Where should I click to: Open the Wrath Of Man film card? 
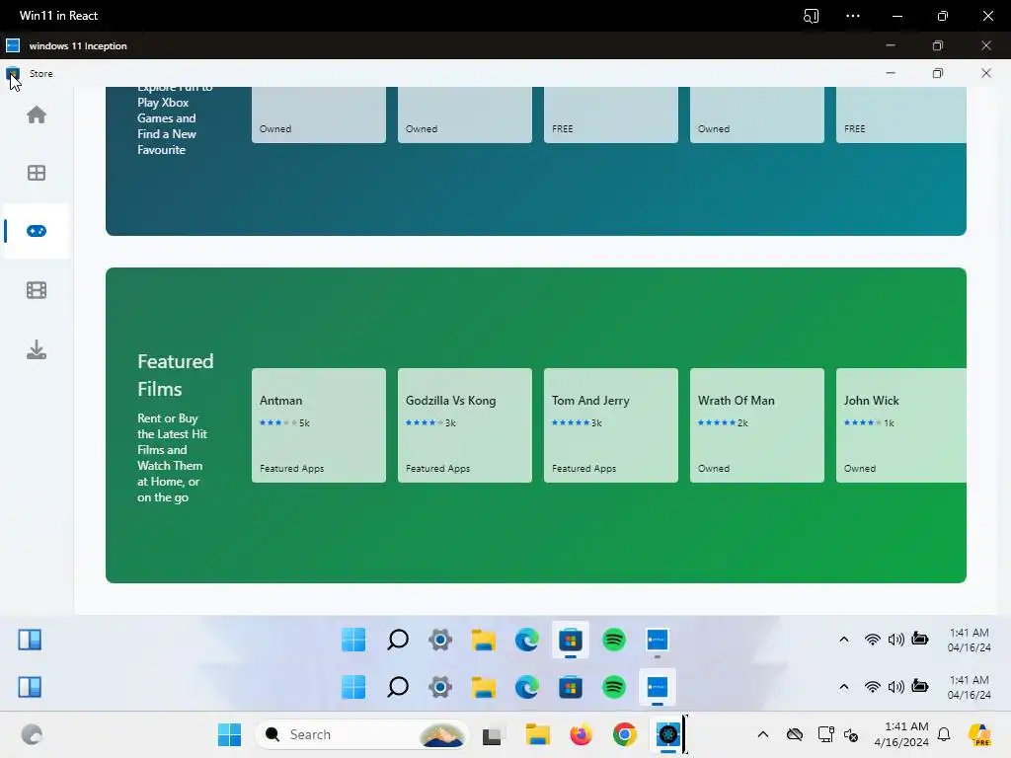pyautogui.click(x=757, y=425)
